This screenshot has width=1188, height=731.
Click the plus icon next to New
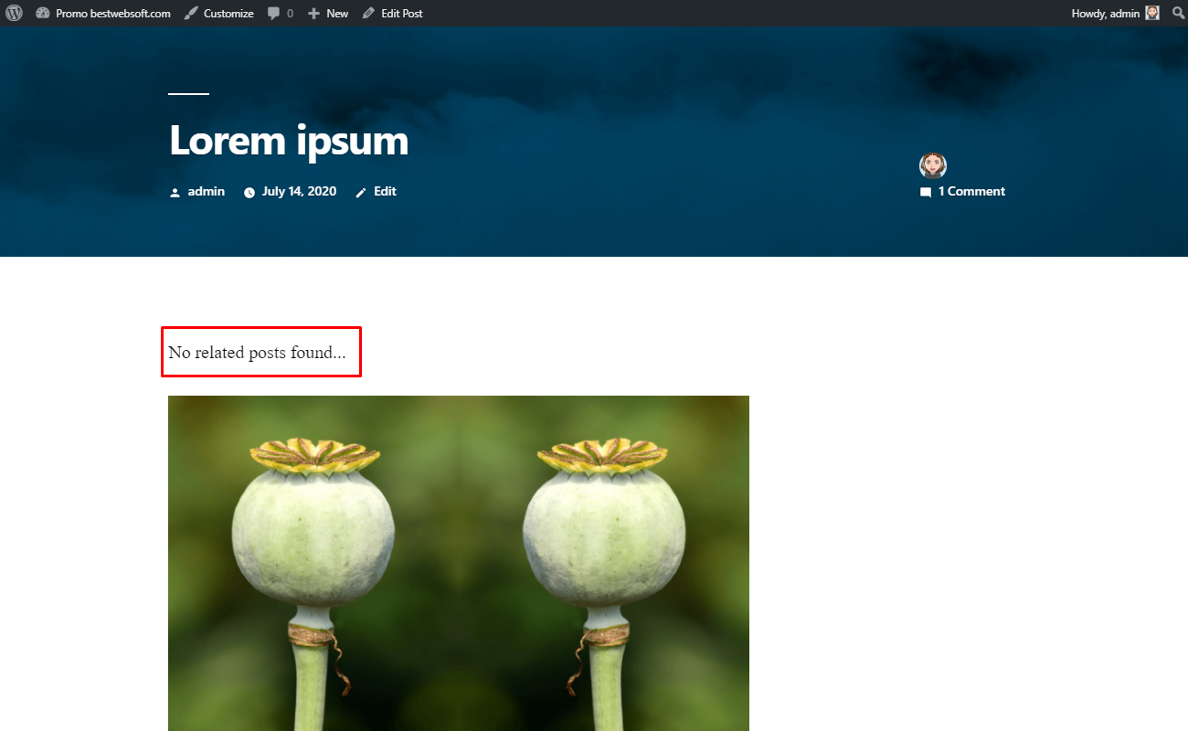[x=313, y=14]
